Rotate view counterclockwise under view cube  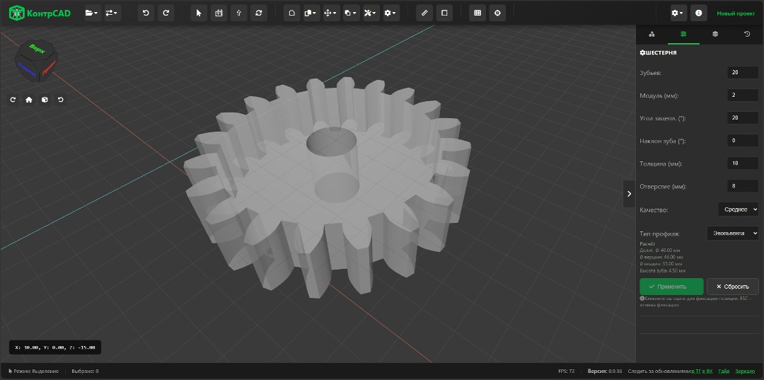[60, 99]
